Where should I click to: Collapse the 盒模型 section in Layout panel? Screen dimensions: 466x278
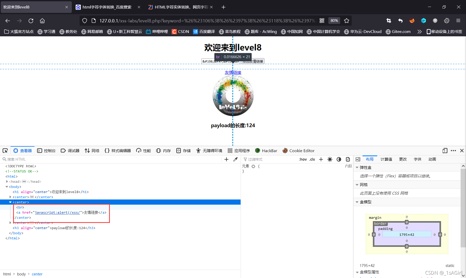click(x=357, y=202)
